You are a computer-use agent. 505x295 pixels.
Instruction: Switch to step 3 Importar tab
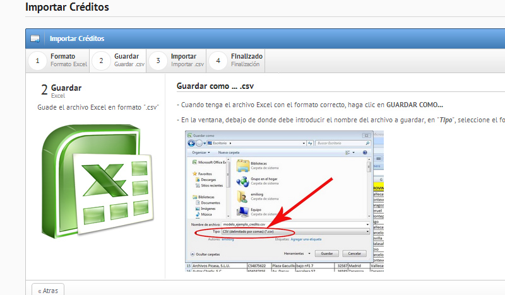click(175, 61)
